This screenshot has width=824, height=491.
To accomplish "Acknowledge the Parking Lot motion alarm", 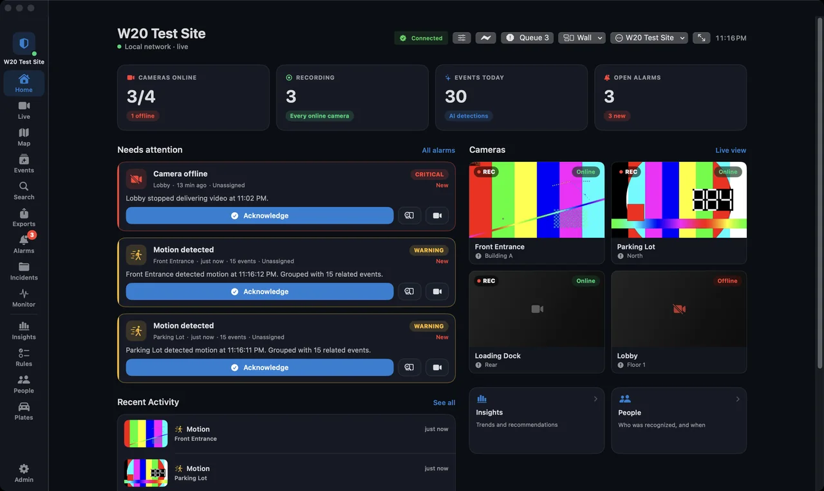I will (259, 368).
